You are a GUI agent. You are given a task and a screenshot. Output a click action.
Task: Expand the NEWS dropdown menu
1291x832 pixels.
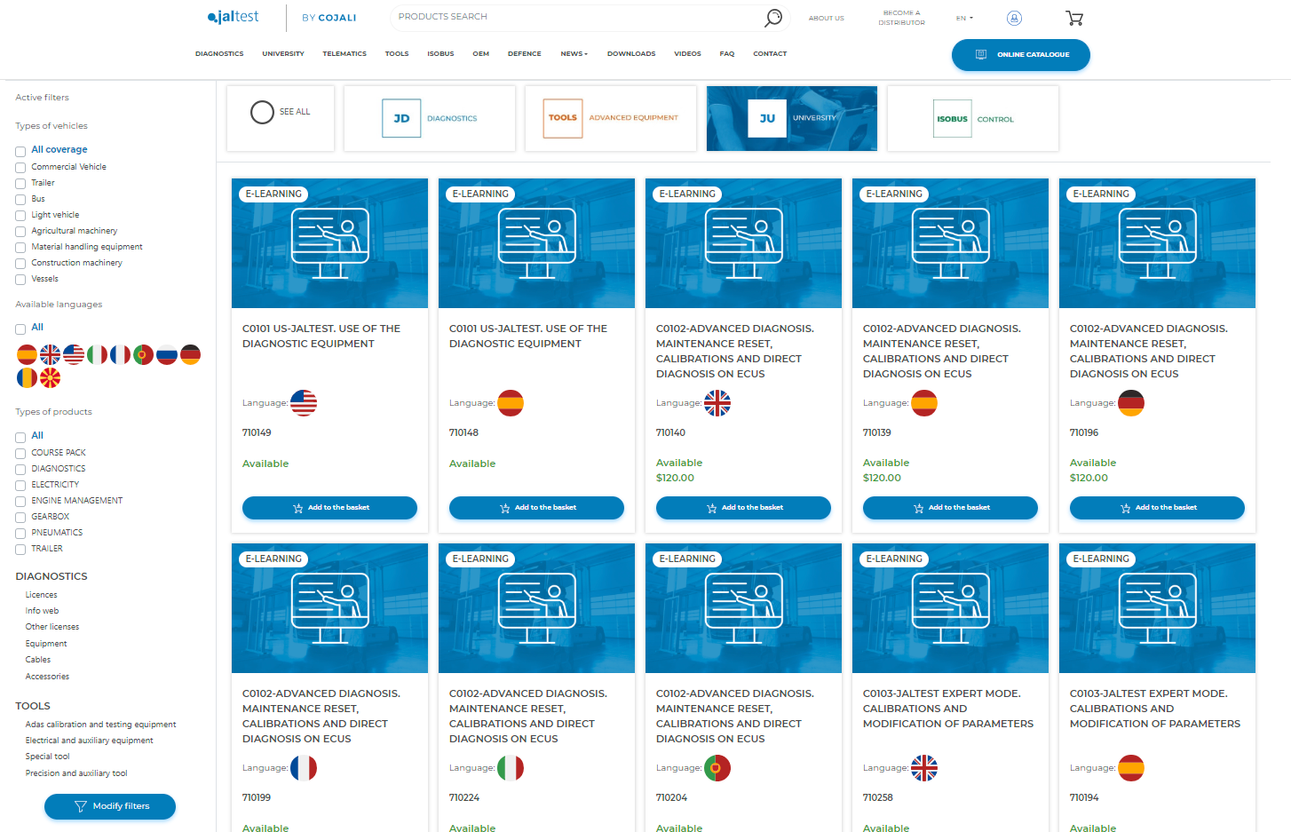pyautogui.click(x=574, y=54)
